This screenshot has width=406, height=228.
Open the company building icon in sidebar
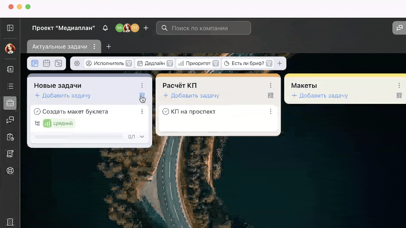point(10,222)
